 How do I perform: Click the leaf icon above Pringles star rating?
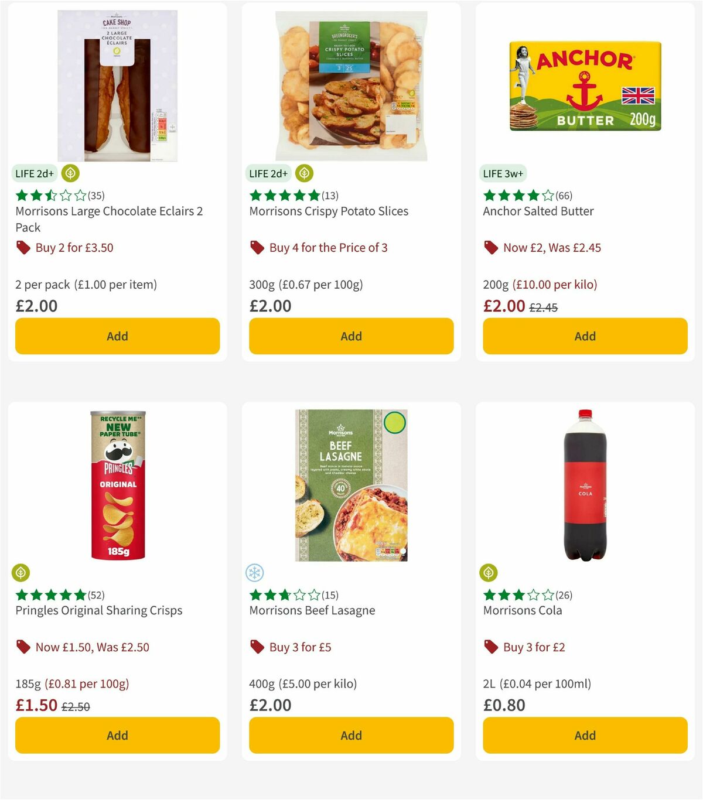(19, 572)
